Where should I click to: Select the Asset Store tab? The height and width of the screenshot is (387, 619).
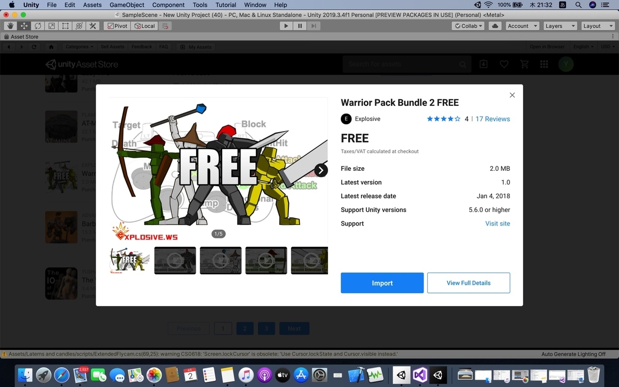(21, 37)
